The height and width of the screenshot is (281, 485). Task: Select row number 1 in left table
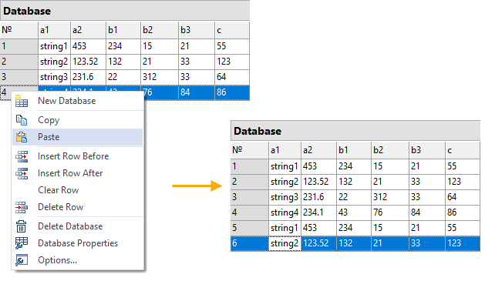(x=19, y=46)
